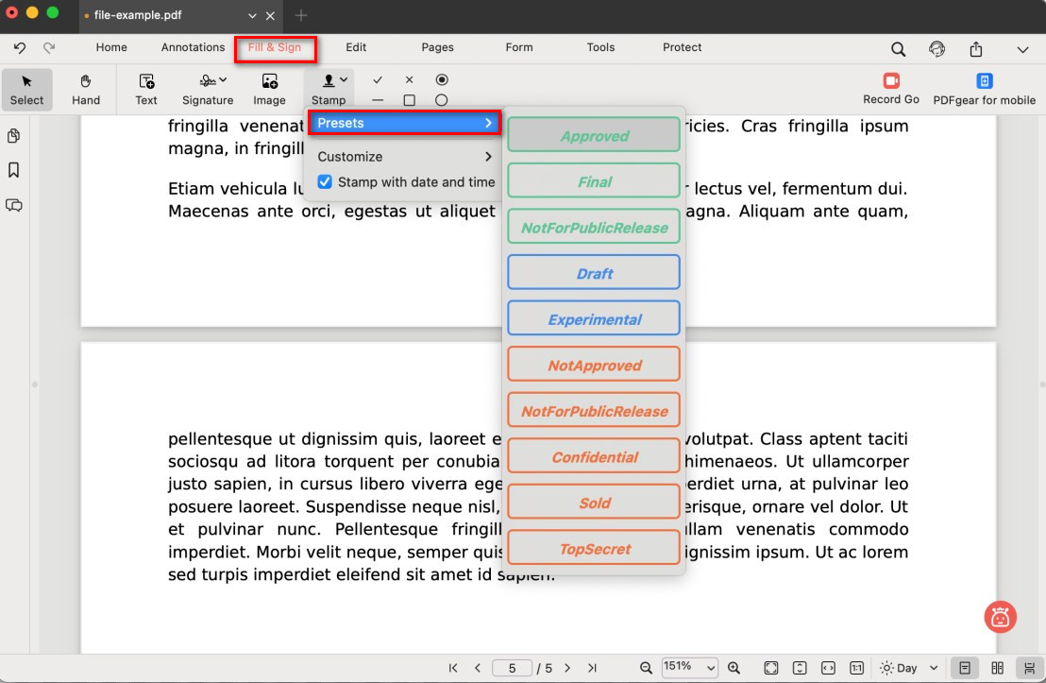Image resolution: width=1046 pixels, height=683 pixels.
Task: Apply the Confidential stamp preset
Action: pos(594,456)
